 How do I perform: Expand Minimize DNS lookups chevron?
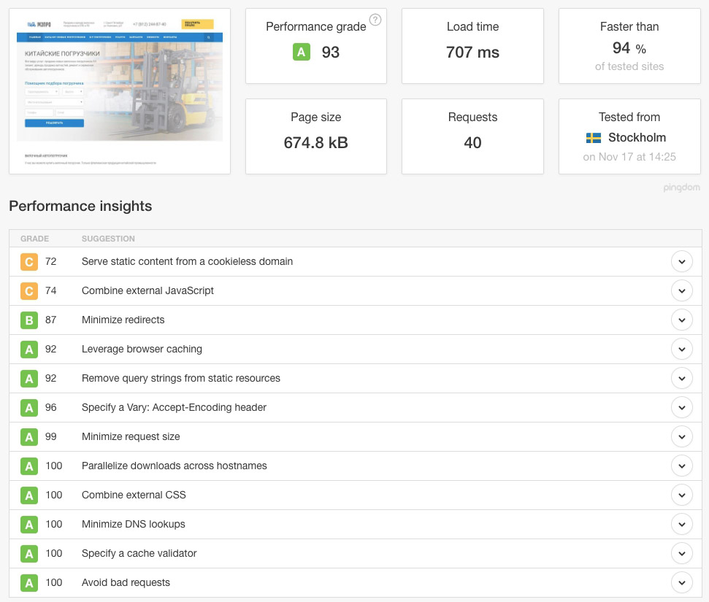(x=682, y=524)
